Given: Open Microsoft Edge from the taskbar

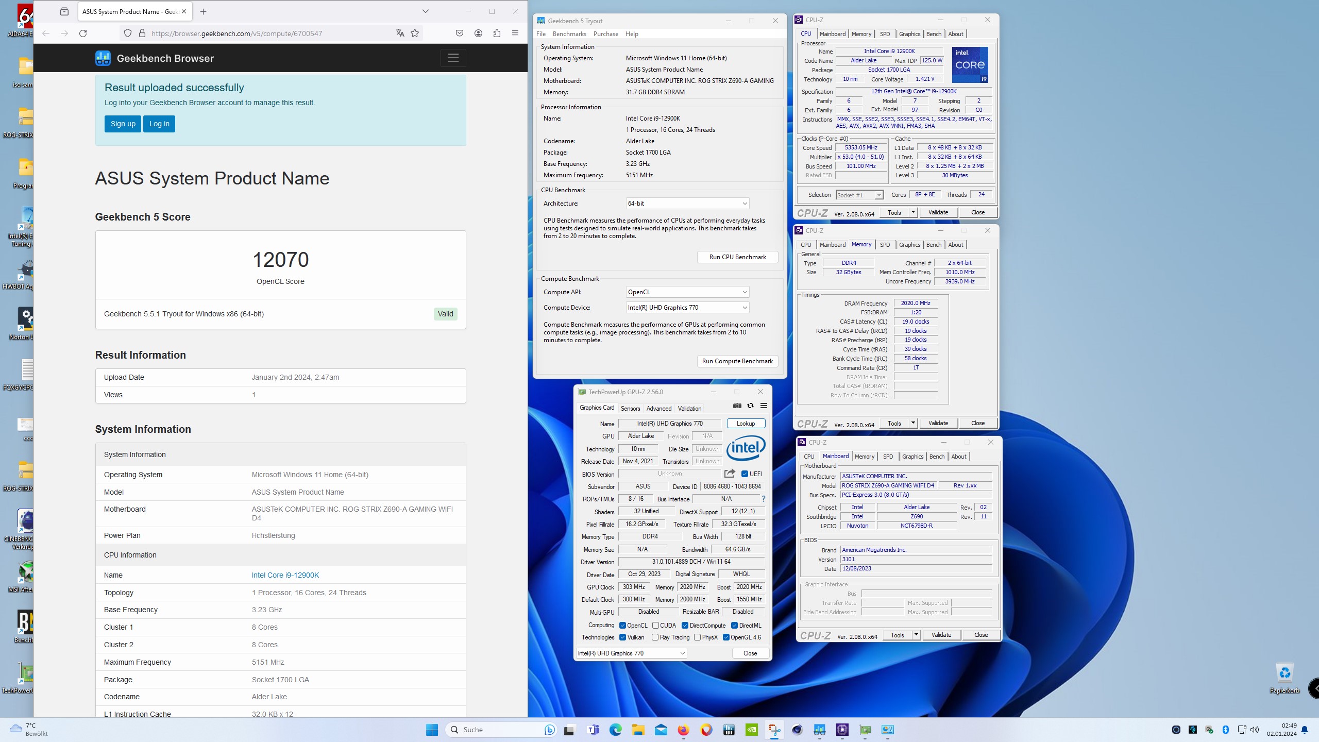Looking at the screenshot, I should 616,730.
